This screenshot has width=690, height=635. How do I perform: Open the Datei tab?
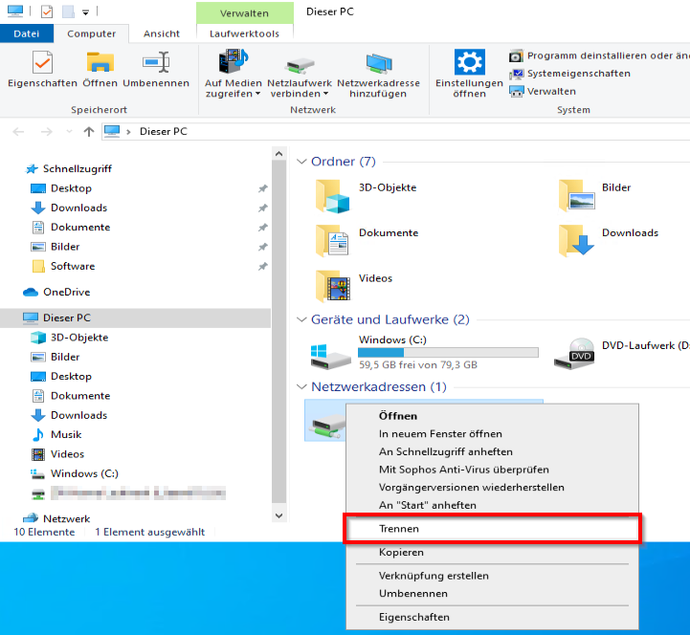26,33
